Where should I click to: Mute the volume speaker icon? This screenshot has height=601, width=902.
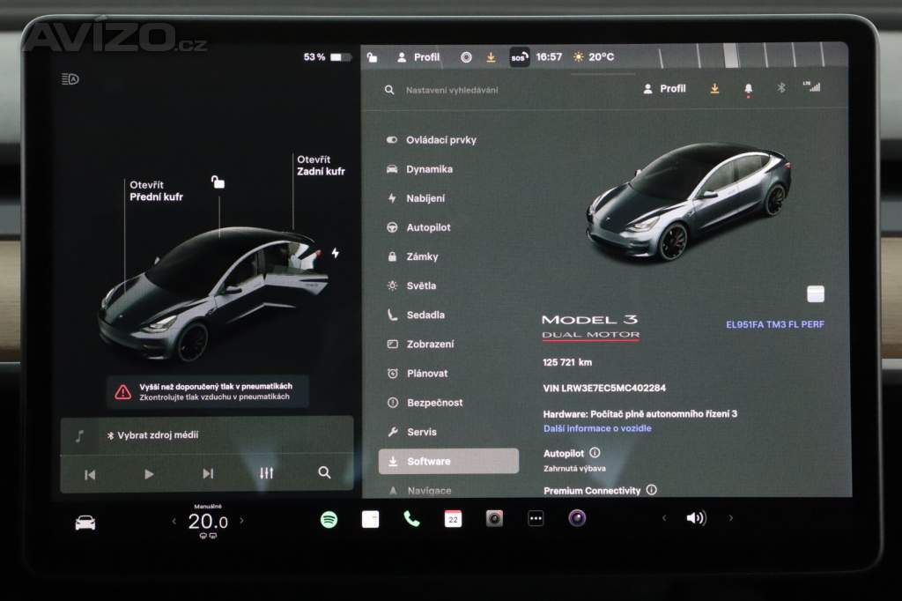[696, 518]
